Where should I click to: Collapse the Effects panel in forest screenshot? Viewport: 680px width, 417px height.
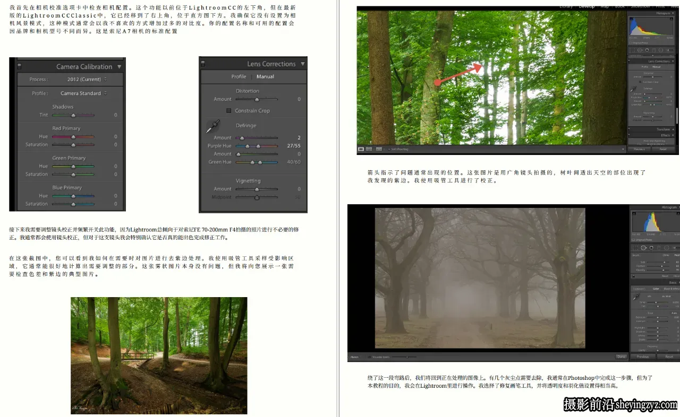click(673, 135)
